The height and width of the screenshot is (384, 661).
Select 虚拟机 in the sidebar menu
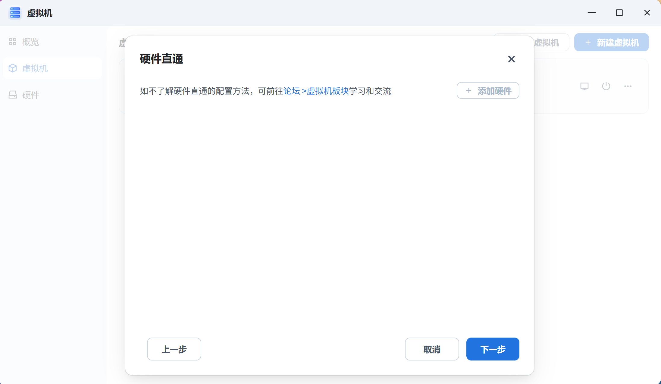35,68
